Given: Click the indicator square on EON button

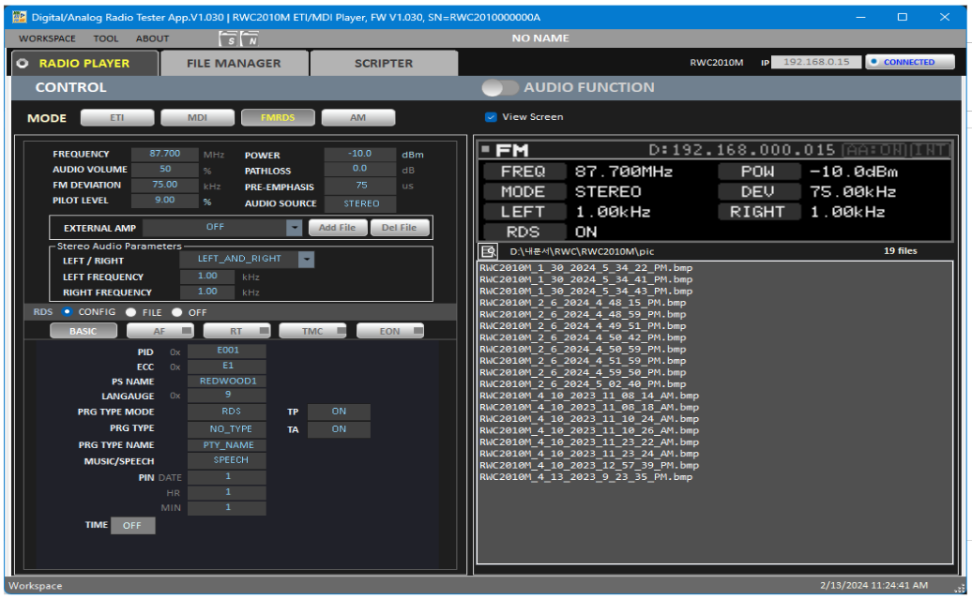Looking at the screenshot, I should click(414, 331).
